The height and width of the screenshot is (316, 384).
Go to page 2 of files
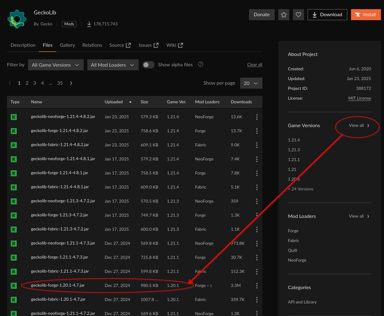pyautogui.click(x=27, y=83)
